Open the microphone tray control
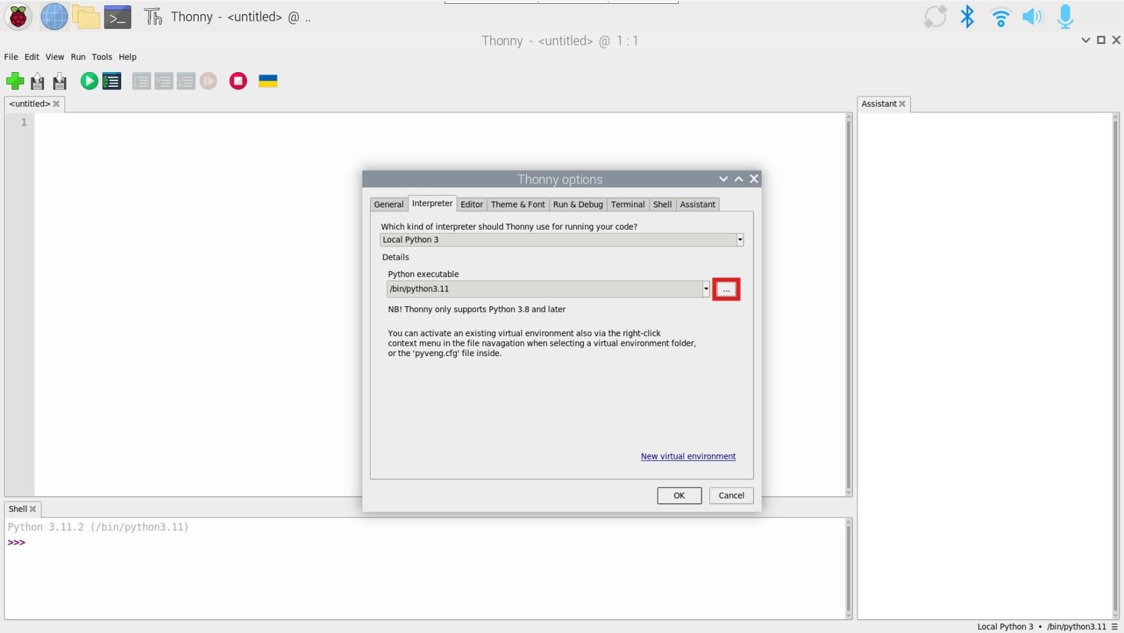This screenshot has width=1124, height=633. pos(1065,17)
